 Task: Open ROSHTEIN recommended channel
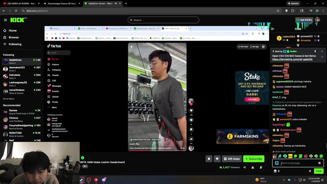22,134
